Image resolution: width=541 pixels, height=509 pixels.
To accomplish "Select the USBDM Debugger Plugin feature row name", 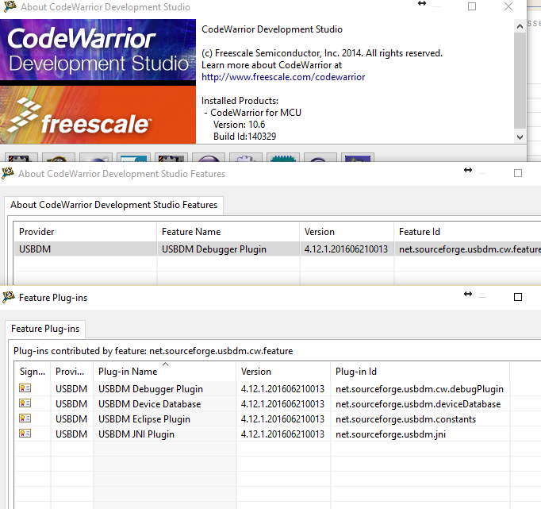I will (214, 249).
